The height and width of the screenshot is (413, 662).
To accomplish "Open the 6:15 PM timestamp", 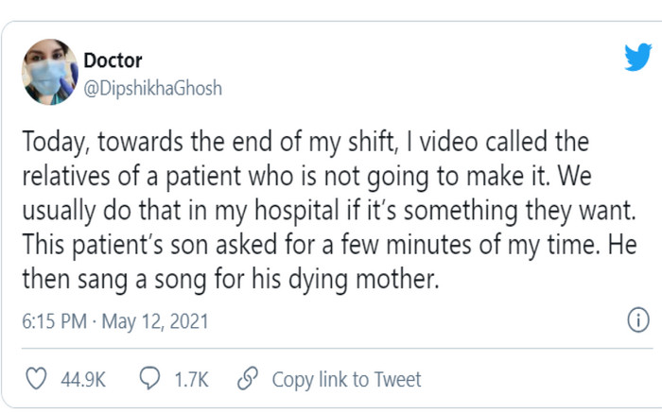I will pyautogui.click(x=55, y=321).
